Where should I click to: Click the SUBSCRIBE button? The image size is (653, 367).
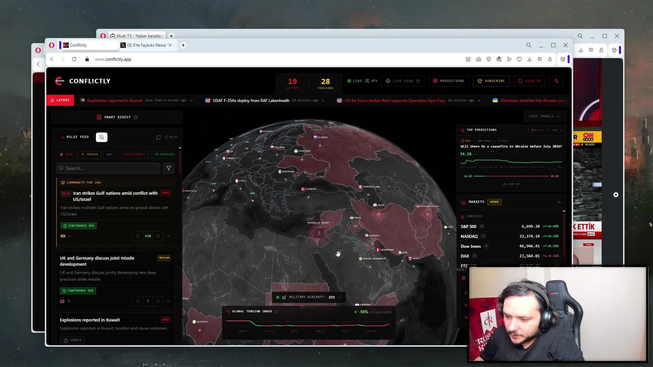coord(491,81)
